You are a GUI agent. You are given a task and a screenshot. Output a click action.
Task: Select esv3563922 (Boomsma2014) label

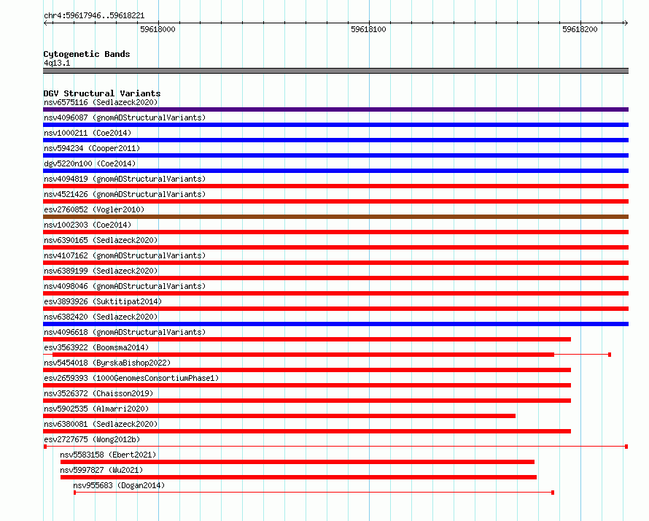96,347
